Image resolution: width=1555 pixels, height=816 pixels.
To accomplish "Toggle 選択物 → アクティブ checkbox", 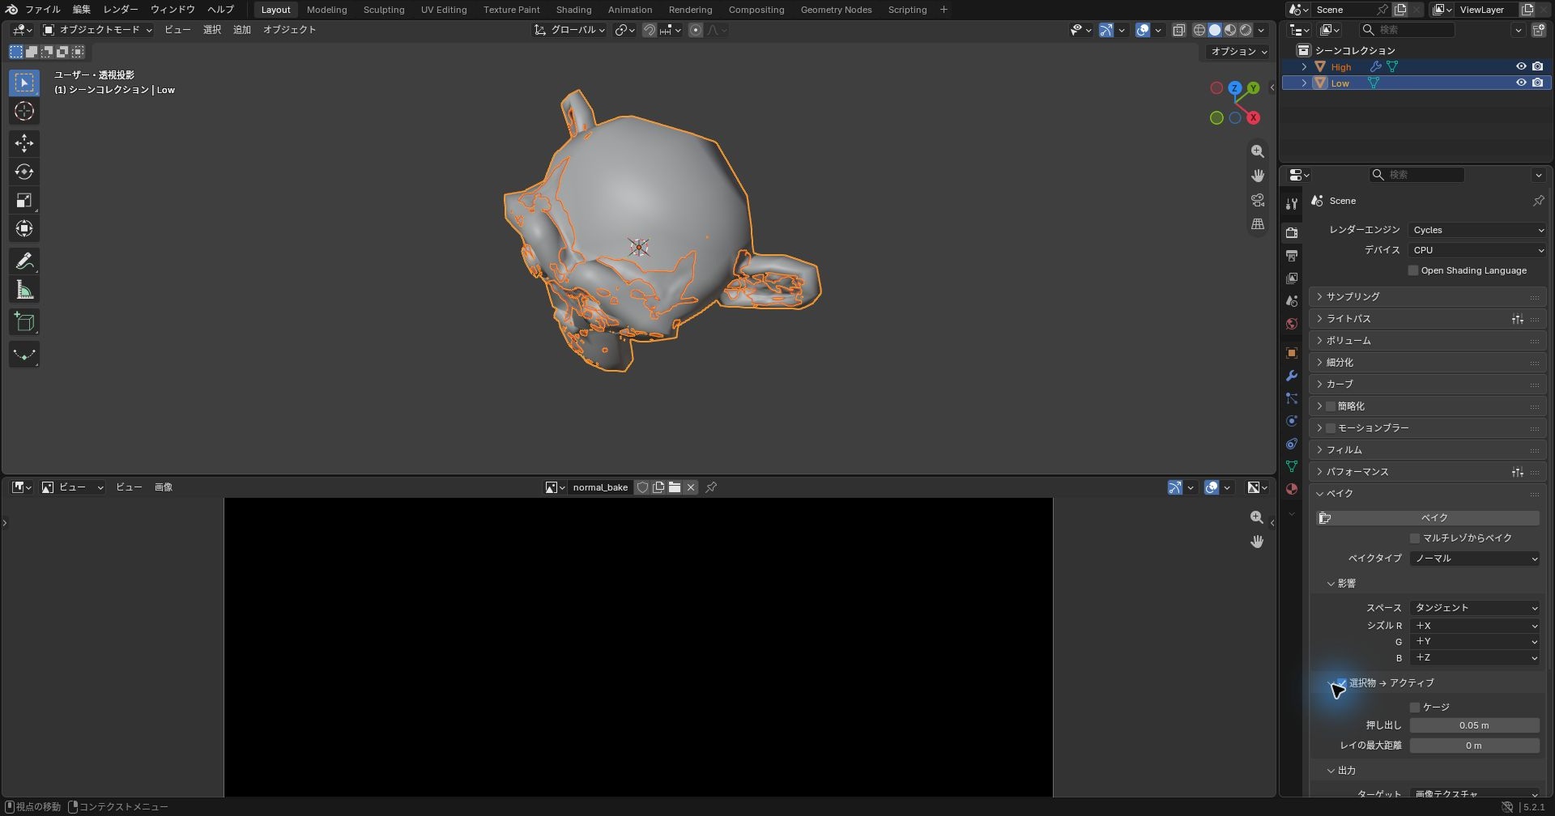I will click(x=1341, y=683).
